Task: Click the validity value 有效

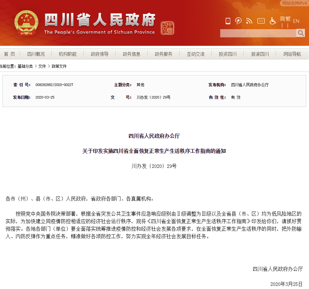Action: [x=236, y=97]
